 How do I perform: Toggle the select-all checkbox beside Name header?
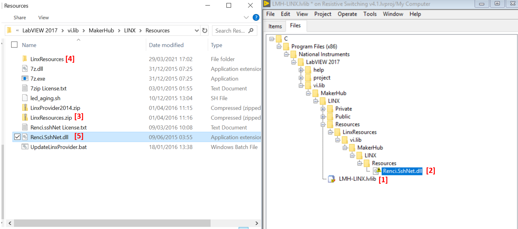[x=14, y=45]
